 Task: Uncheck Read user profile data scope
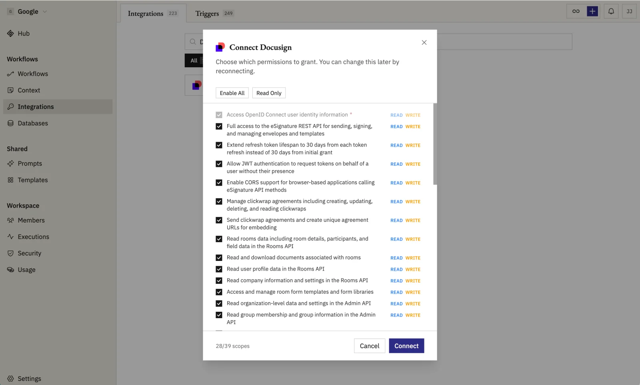219,269
